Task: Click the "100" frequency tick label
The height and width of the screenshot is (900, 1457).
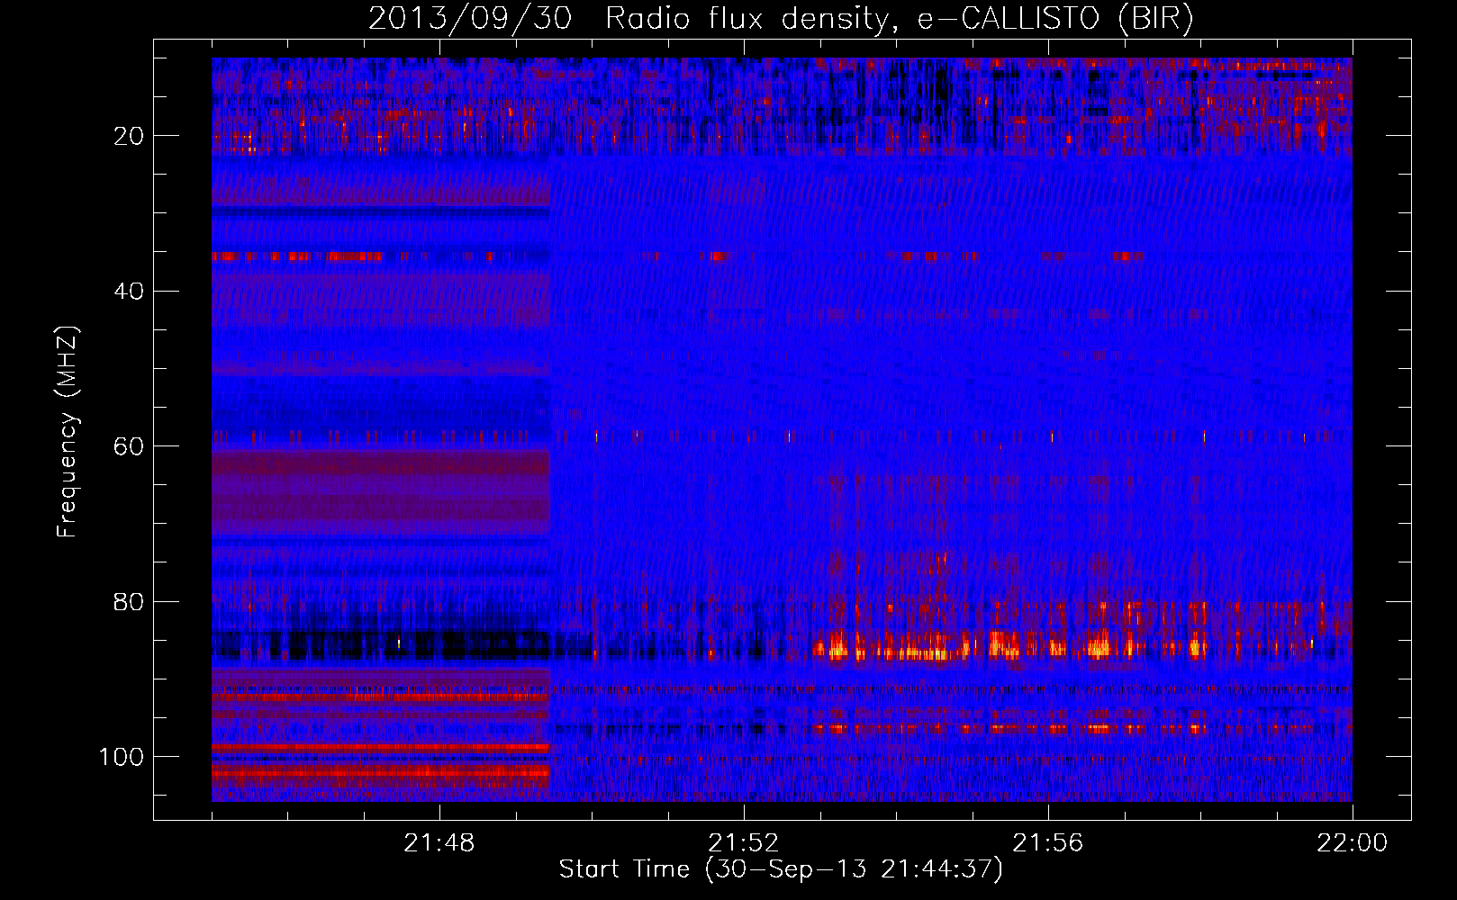Action: point(122,757)
